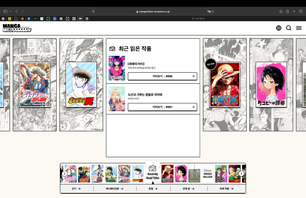Open the blue D pinned tab

point(29,19)
